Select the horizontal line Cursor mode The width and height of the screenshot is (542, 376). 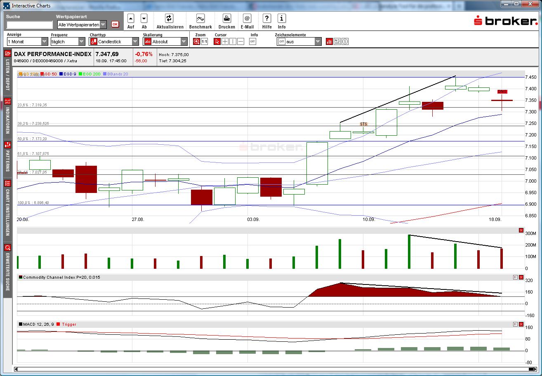tap(241, 41)
